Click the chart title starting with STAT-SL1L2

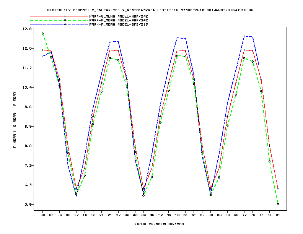150,10
